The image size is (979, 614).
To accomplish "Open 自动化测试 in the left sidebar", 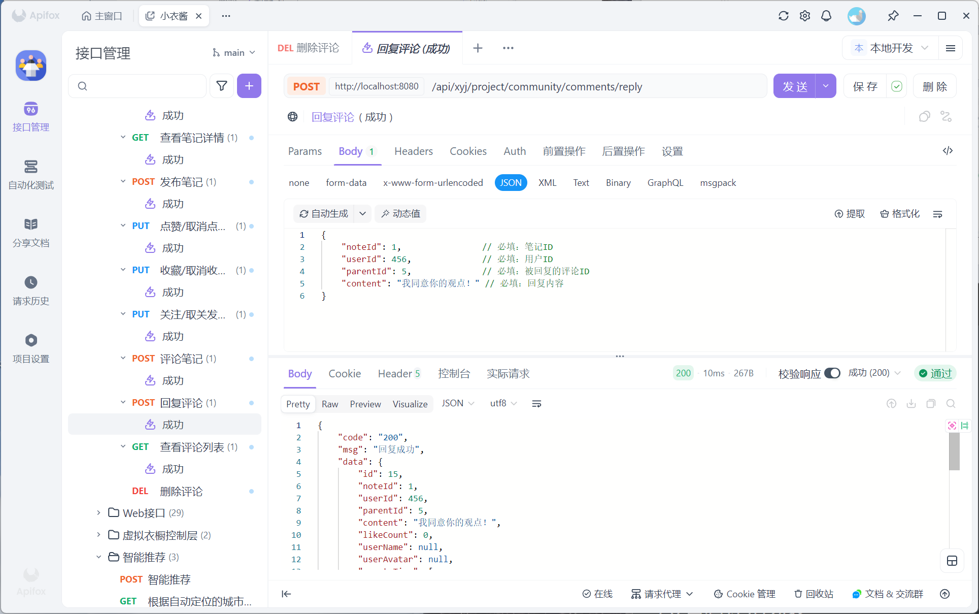I will click(31, 175).
